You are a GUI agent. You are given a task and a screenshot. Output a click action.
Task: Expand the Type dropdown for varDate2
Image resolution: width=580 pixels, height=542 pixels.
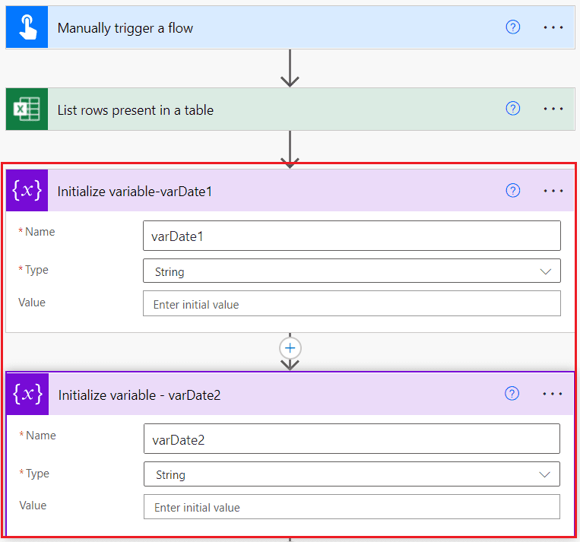click(x=352, y=474)
